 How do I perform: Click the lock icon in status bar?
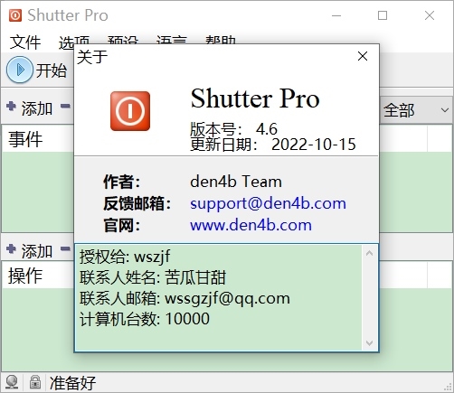coord(35,382)
